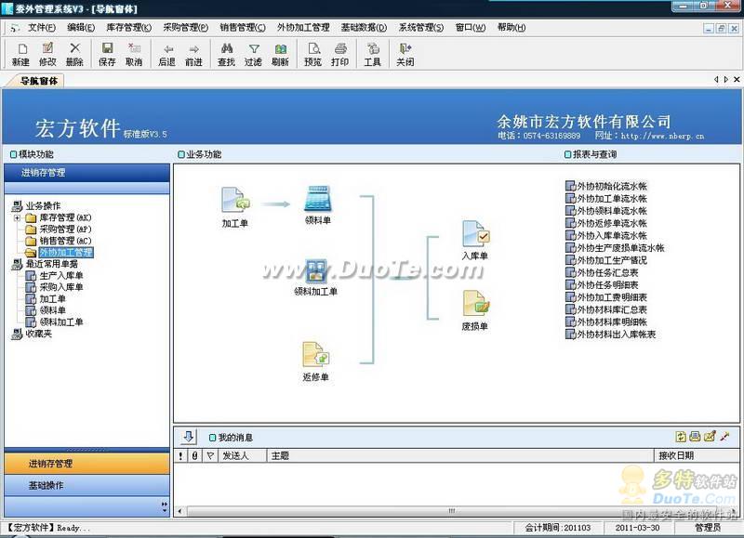Open the 外协加工单流水帐 report link

[x=606, y=198]
